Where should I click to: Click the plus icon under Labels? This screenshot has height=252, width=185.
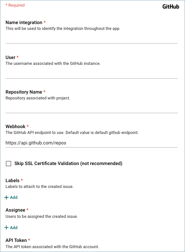pyautogui.click(x=7, y=197)
